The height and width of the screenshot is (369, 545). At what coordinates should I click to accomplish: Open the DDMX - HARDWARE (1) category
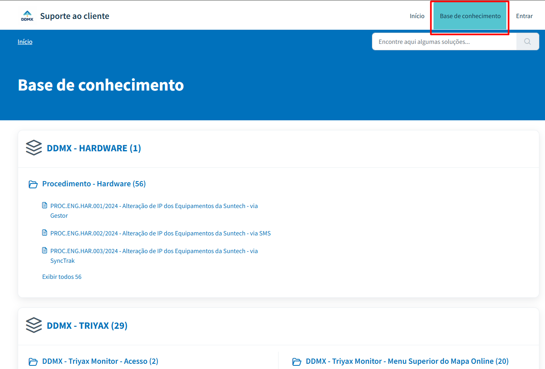coord(94,148)
